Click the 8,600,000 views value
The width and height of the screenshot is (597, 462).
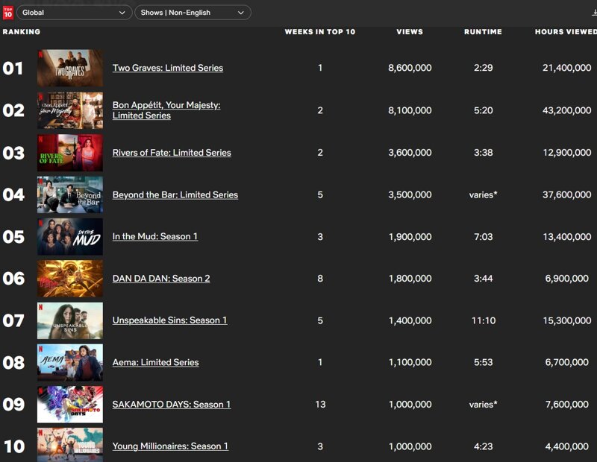tap(410, 68)
